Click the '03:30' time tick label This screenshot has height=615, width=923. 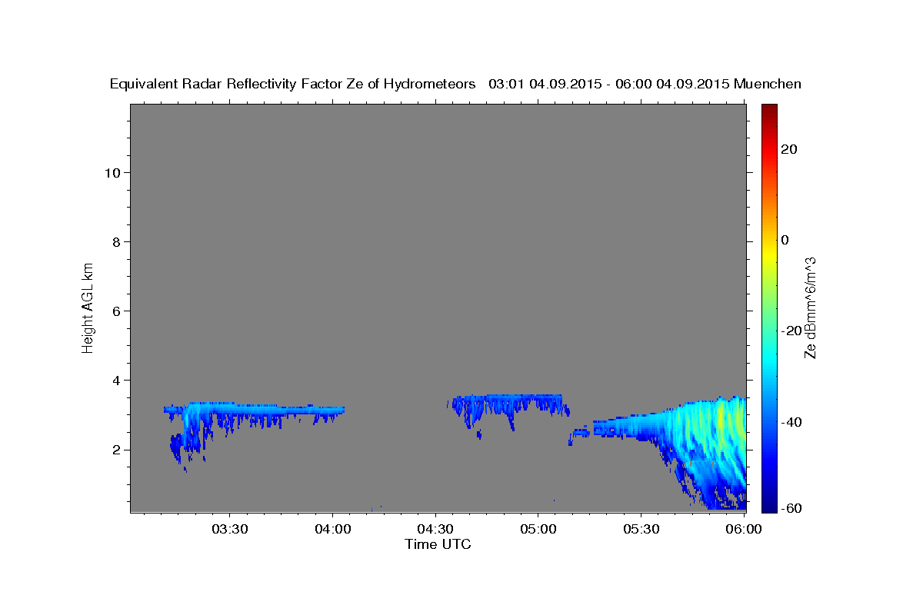click(229, 529)
